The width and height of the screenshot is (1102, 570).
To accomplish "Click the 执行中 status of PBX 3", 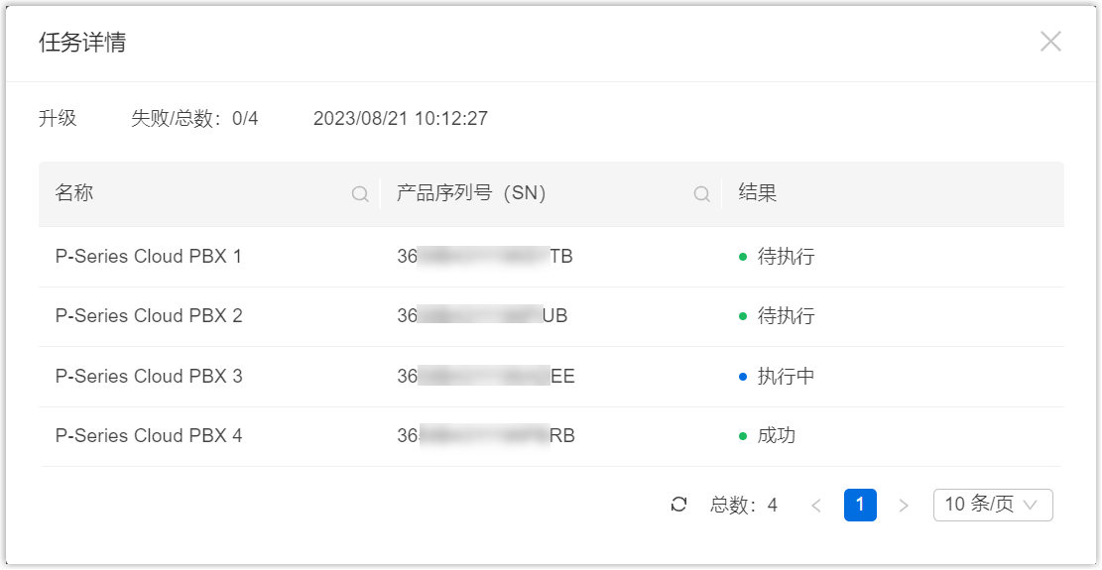I will 786,377.
